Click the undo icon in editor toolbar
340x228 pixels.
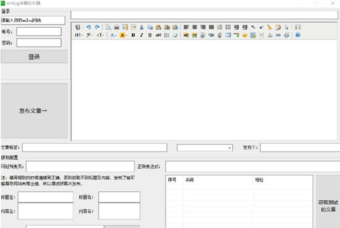(x=89, y=27)
